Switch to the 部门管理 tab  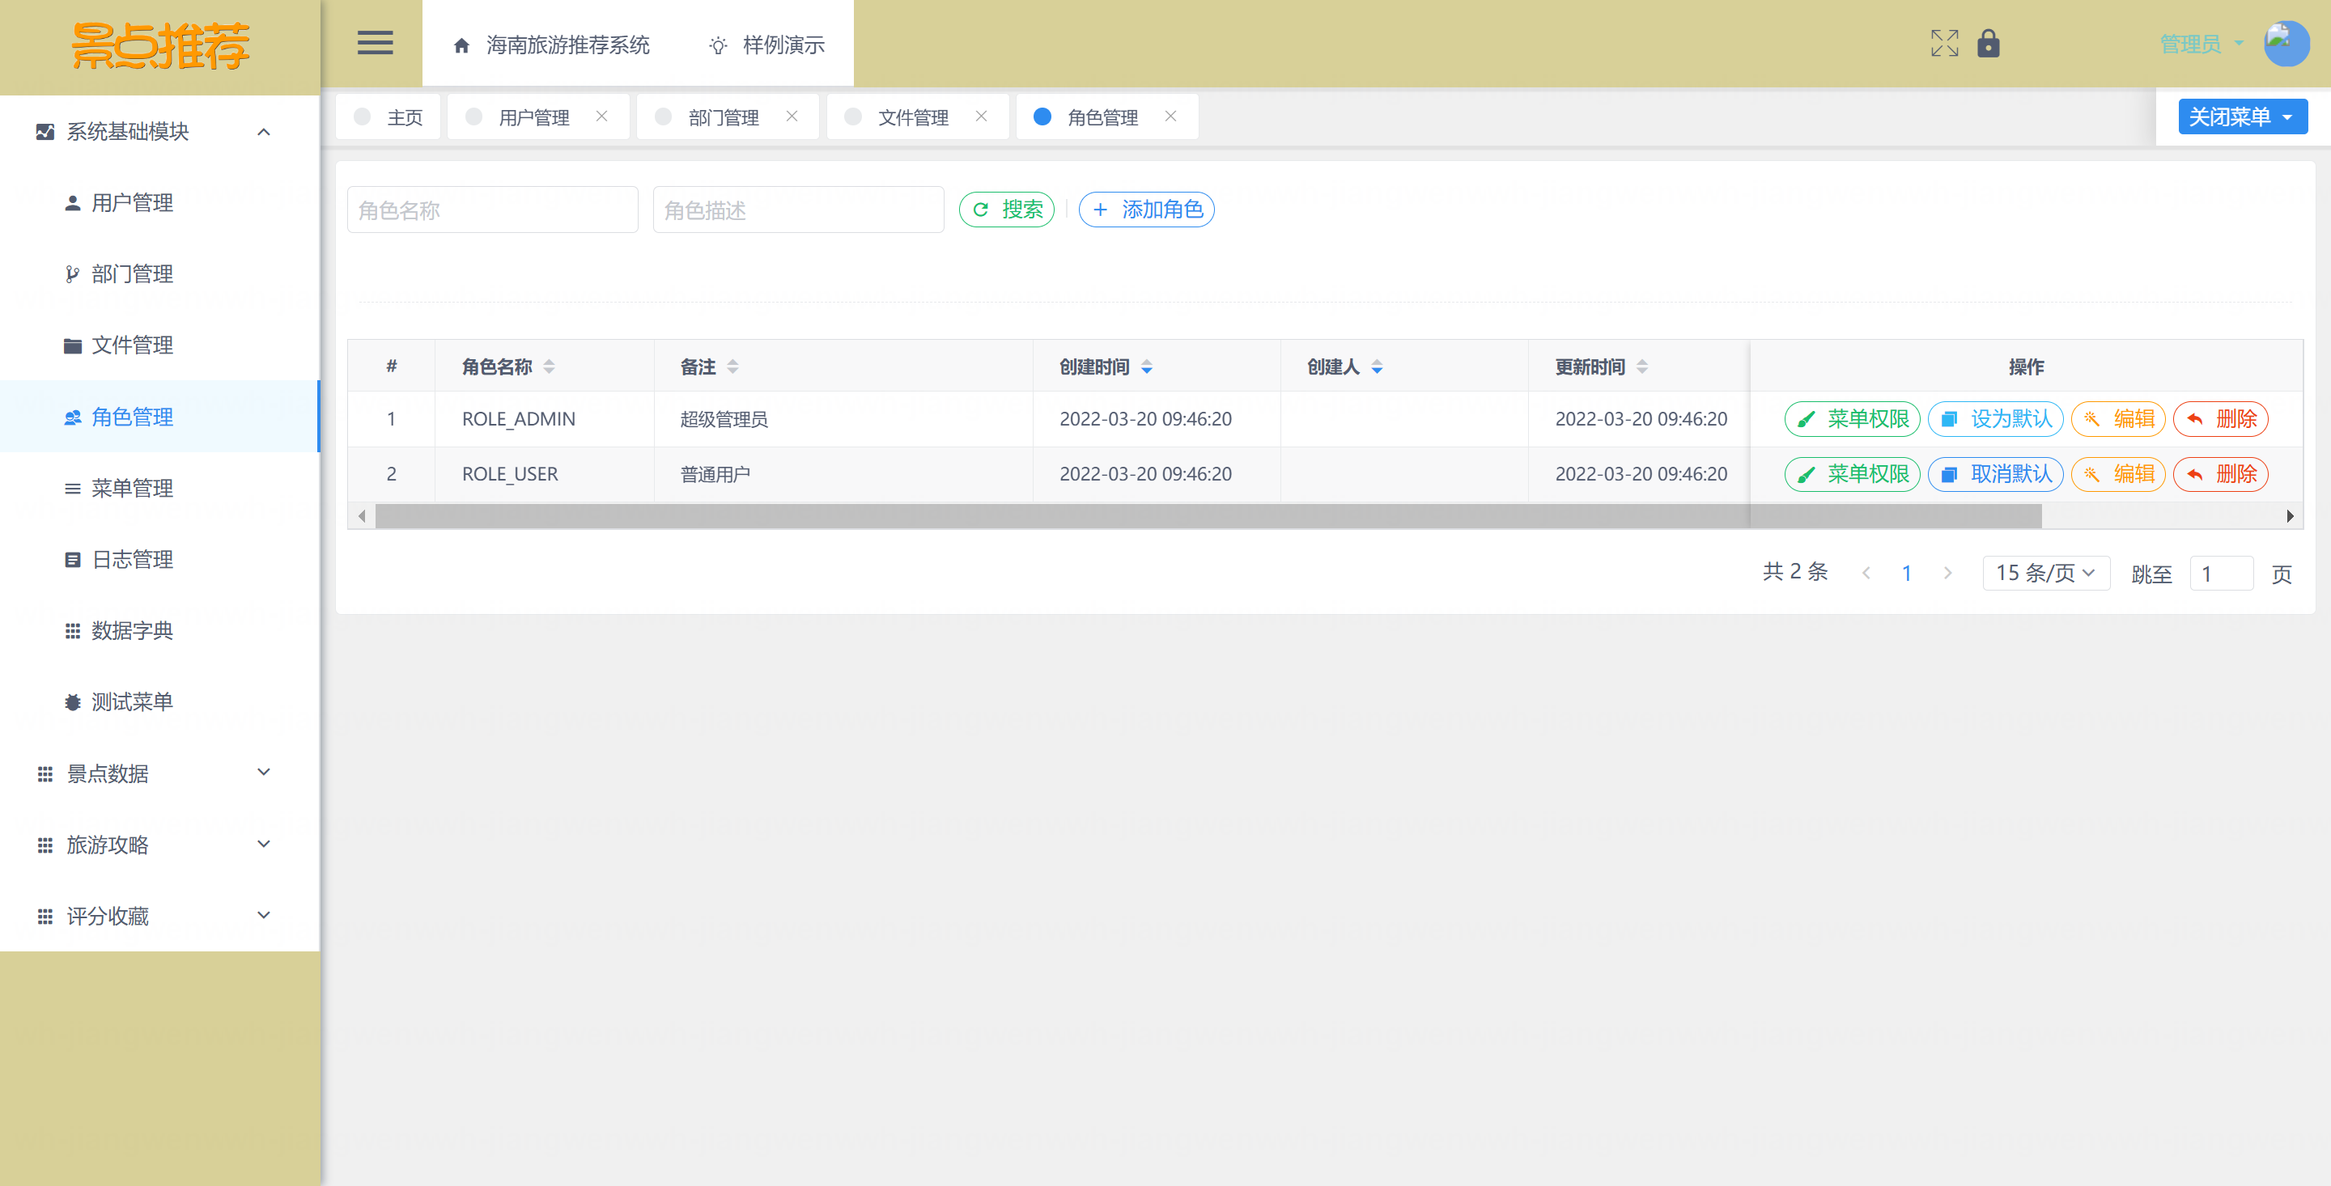pos(722,117)
